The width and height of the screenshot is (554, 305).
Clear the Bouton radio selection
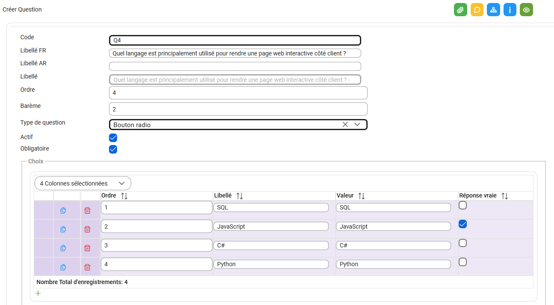(345, 125)
